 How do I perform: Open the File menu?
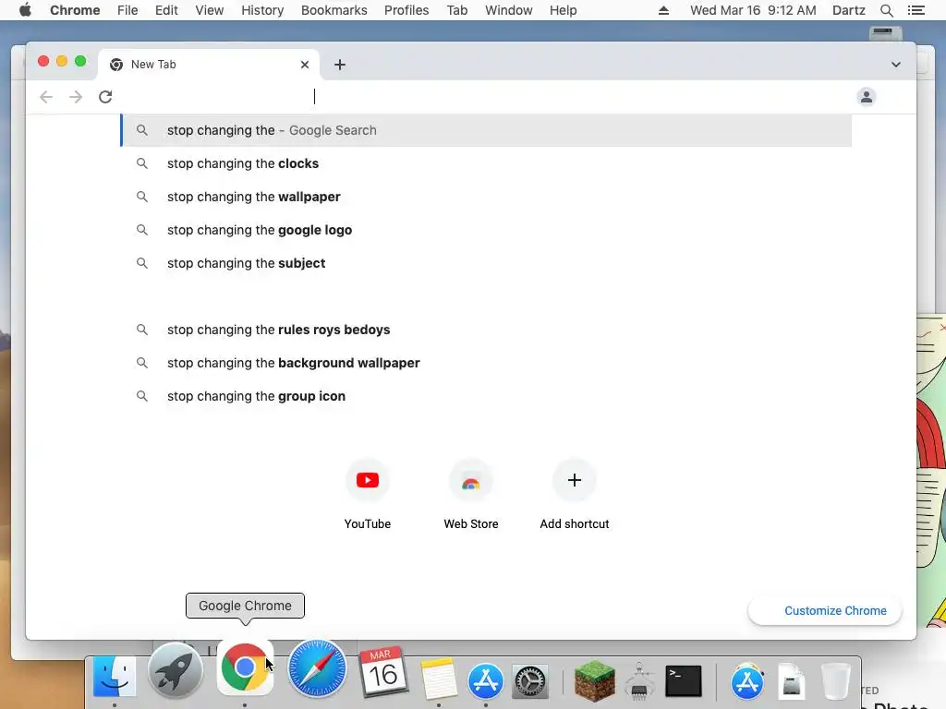pyautogui.click(x=127, y=10)
